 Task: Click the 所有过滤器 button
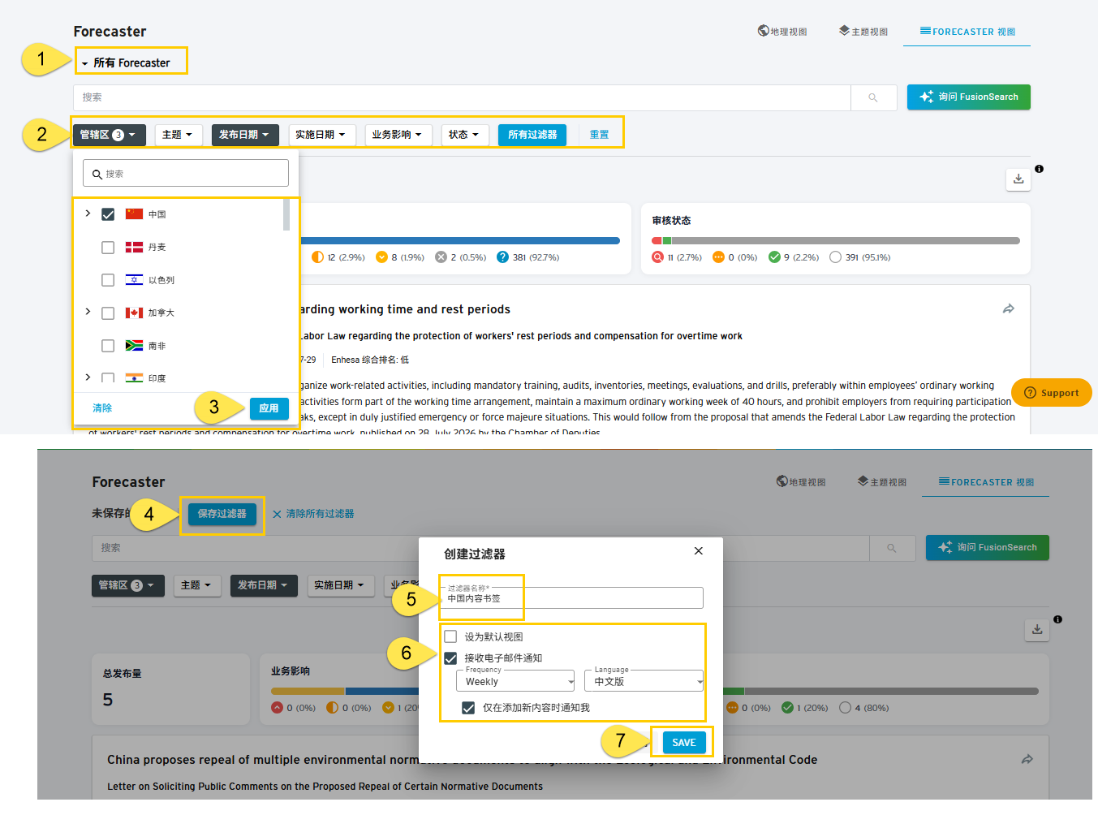(532, 135)
